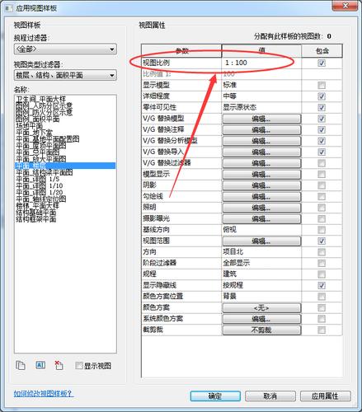
Task: Enable include checkbox for V/G 替换过滤器
Action: pos(322,163)
